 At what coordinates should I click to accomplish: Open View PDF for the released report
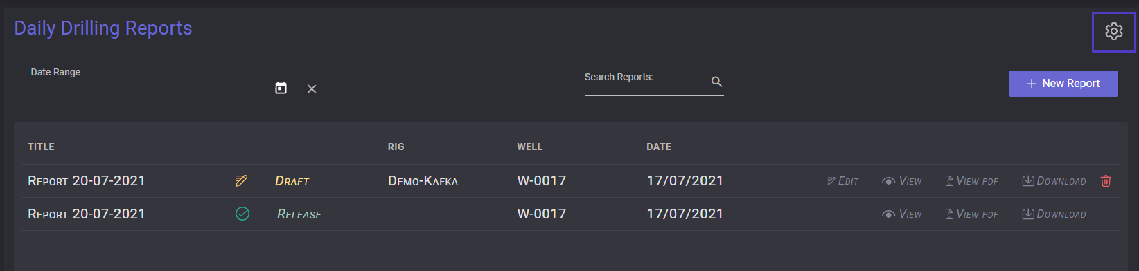coord(971,214)
